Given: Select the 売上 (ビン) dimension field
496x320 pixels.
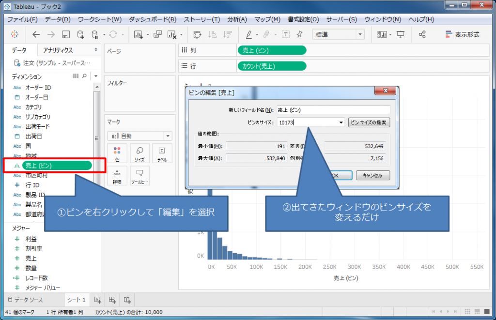Looking at the screenshot, I should pyautogui.click(x=57, y=166).
